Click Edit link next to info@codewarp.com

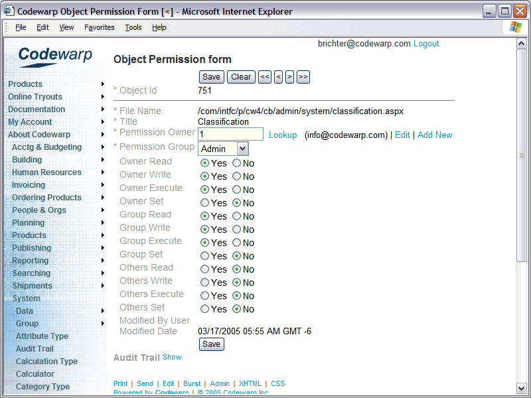tap(402, 135)
